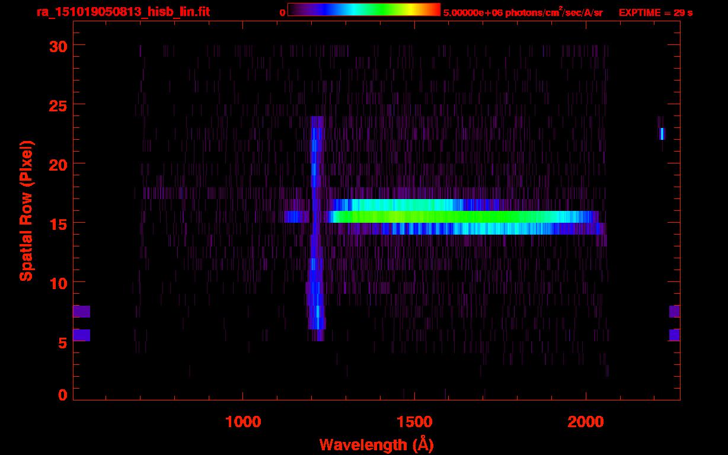Screen dimensions: 728x455
Task: Click the EXPTIME = 29 s label
Action: point(656,12)
